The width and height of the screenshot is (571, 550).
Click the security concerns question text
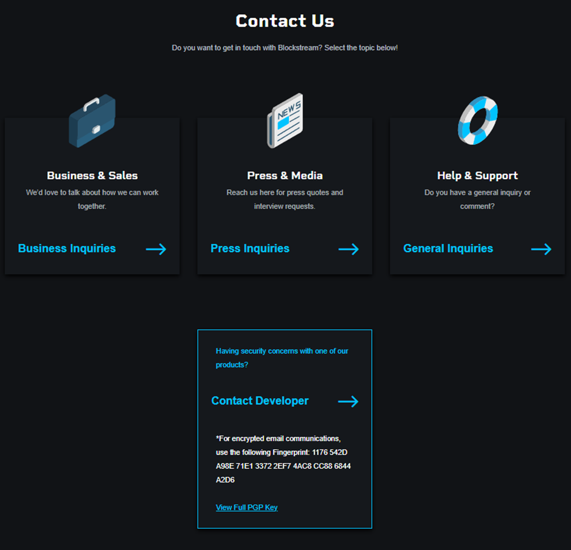[282, 358]
